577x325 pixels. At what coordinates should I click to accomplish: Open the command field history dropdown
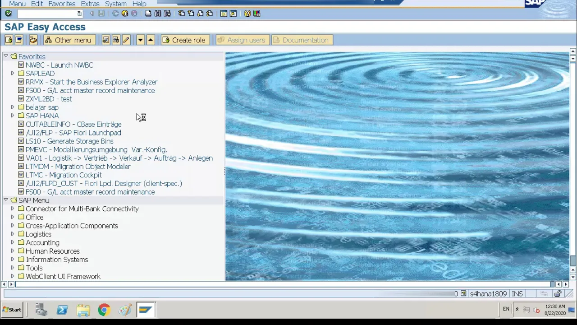[x=79, y=14]
